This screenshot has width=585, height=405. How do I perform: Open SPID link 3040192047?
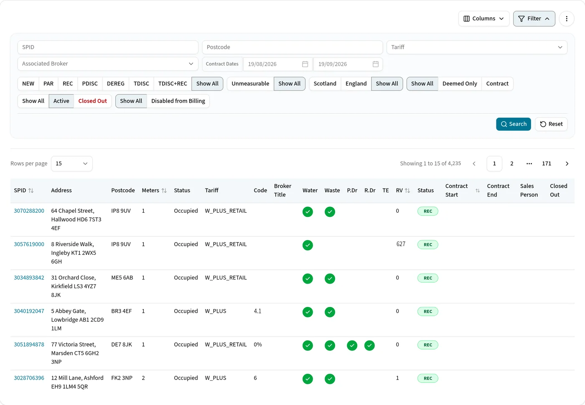click(x=29, y=311)
